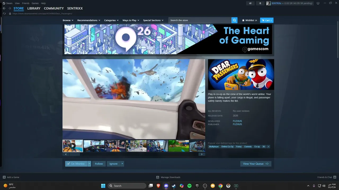
Task: Open the Ignore options dropdown arrow
Action: click(x=122, y=164)
